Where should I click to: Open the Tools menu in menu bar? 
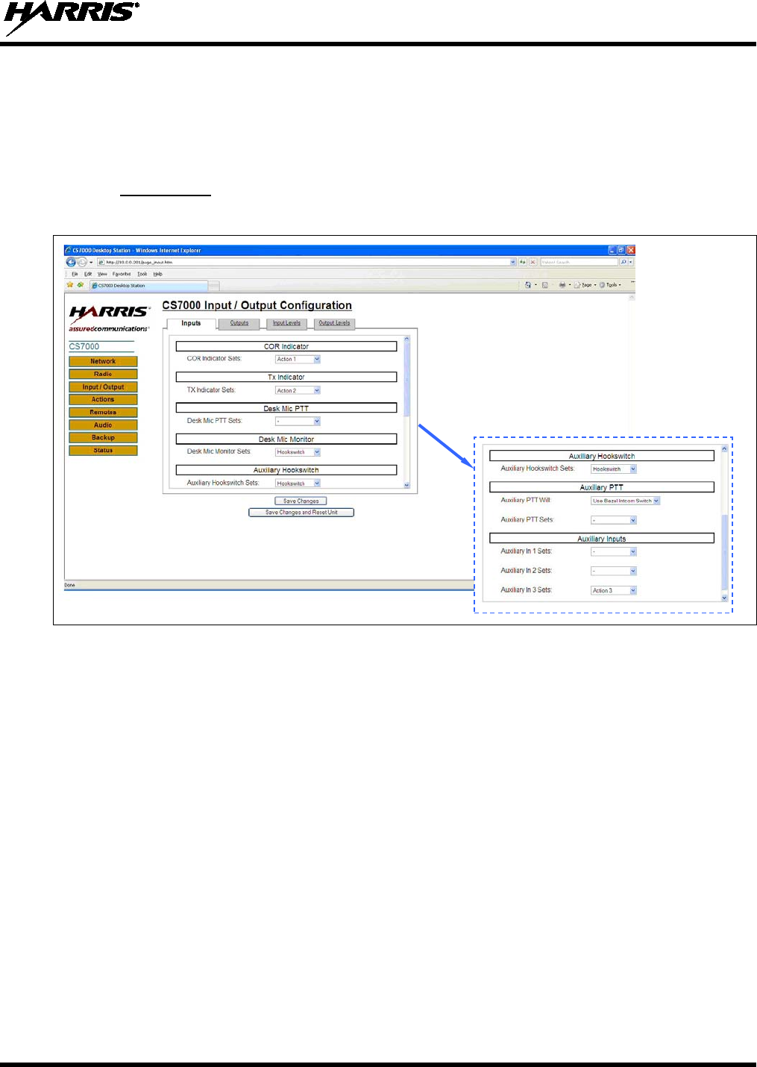coord(142,274)
